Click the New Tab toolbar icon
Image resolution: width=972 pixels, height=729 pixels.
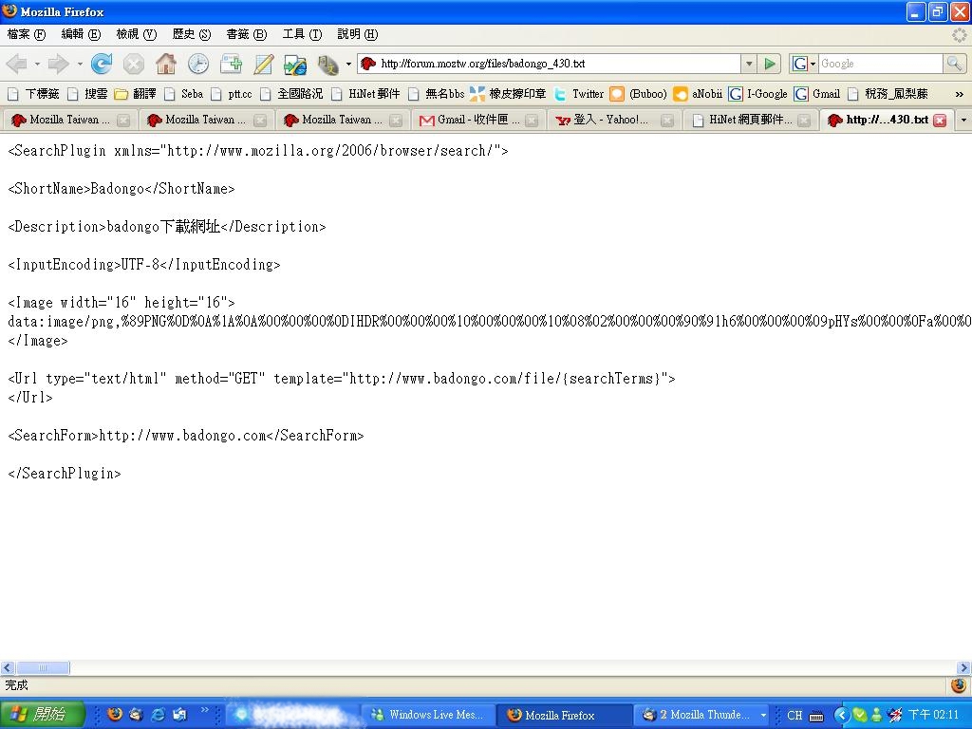coord(231,64)
